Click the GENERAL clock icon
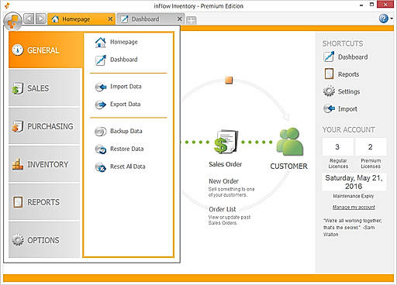The width and height of the screenshot is (397, 285). coord(18,50)
